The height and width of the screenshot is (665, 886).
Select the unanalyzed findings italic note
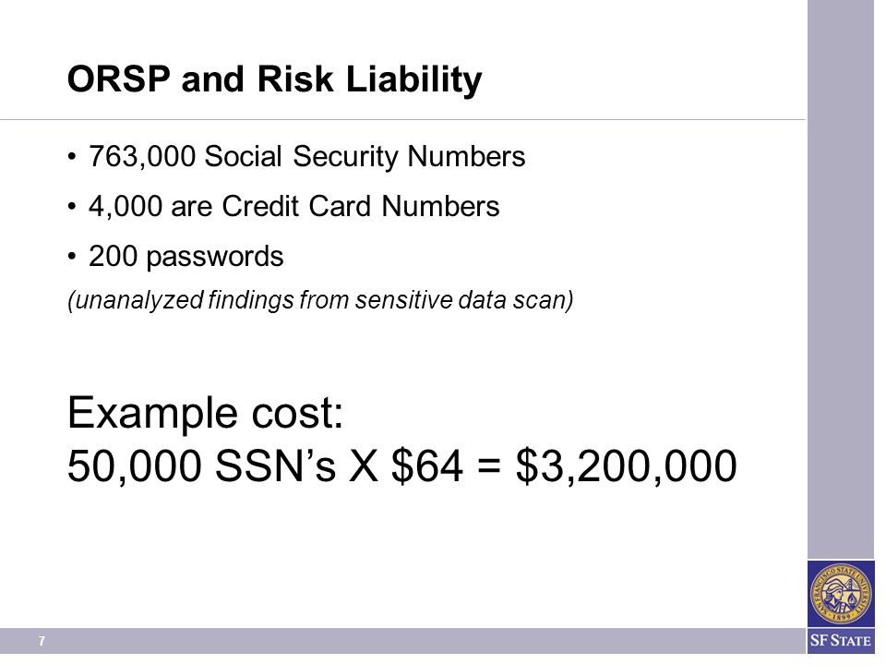320,299
